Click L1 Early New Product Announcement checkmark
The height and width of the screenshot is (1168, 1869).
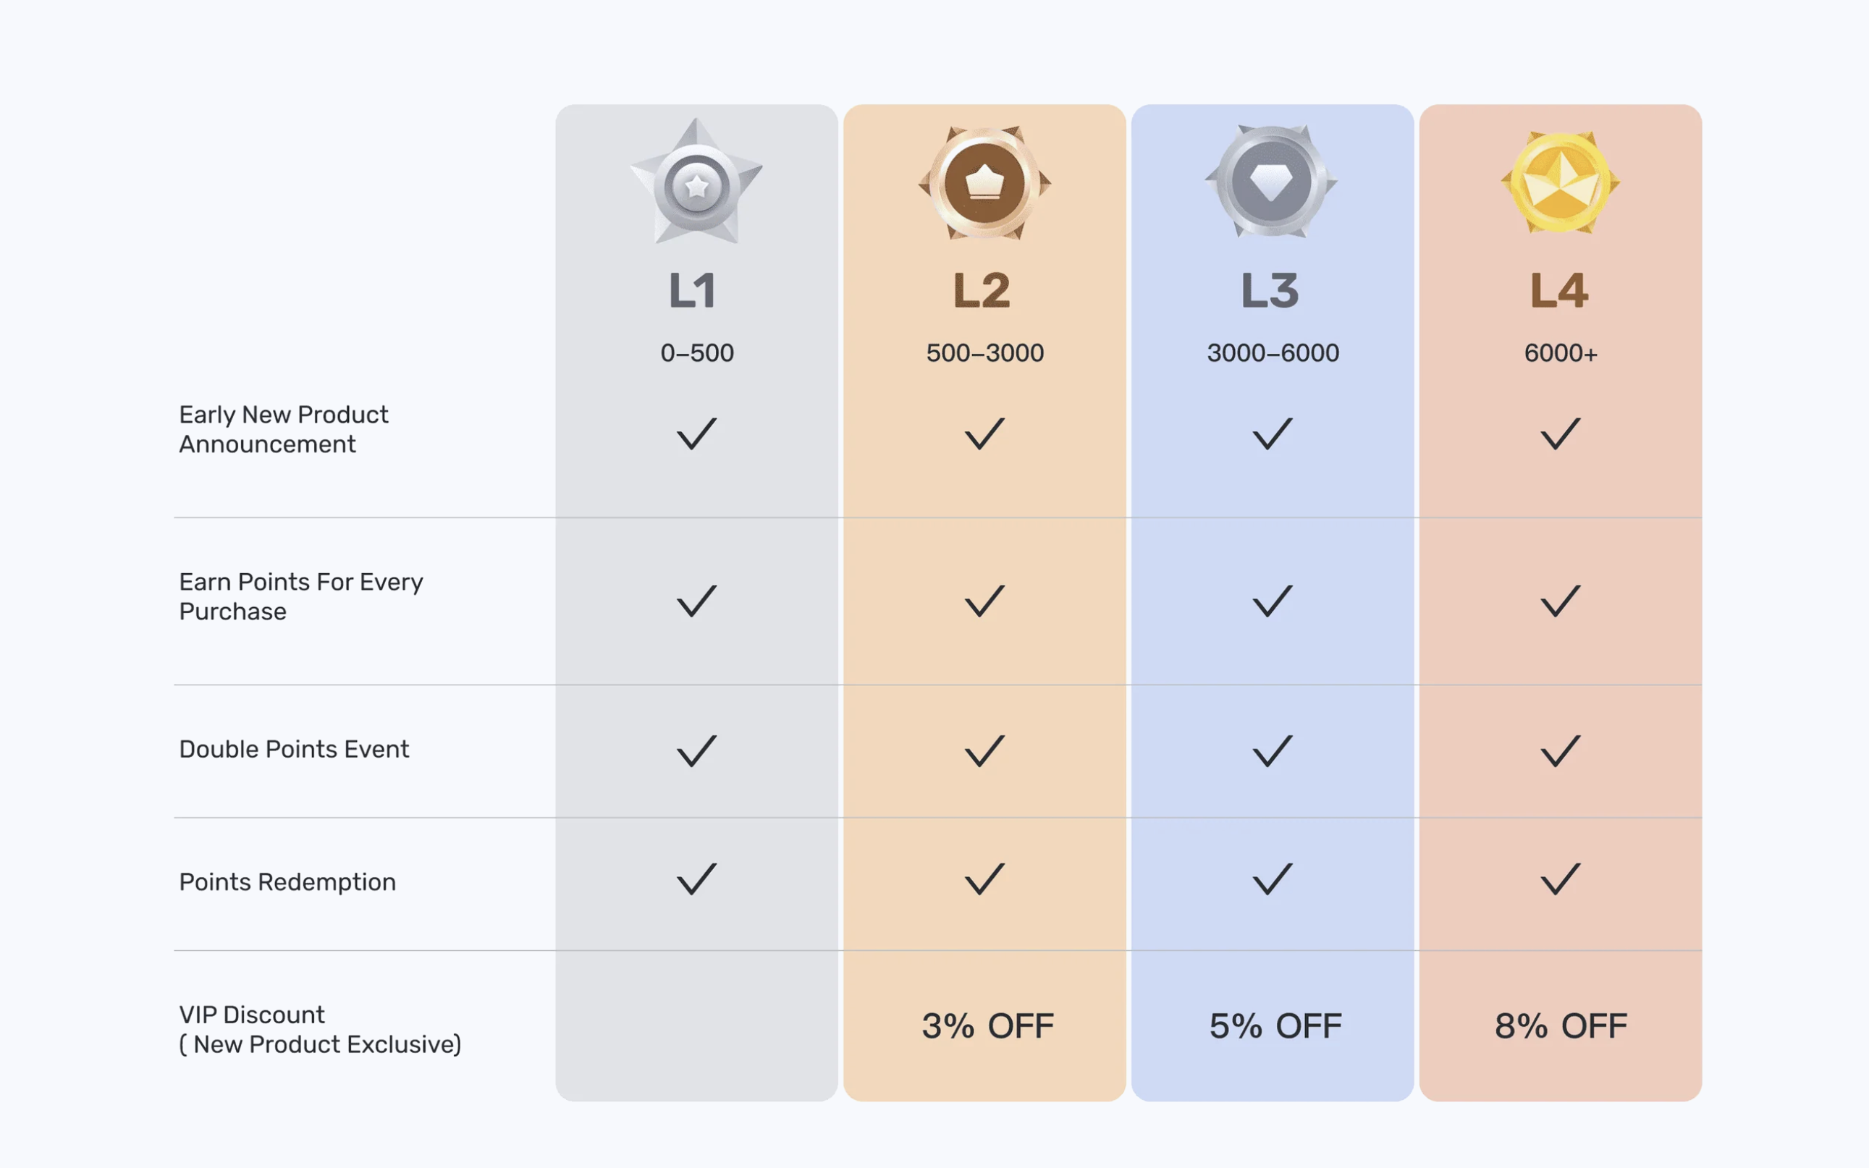click(x=696, y=433)
